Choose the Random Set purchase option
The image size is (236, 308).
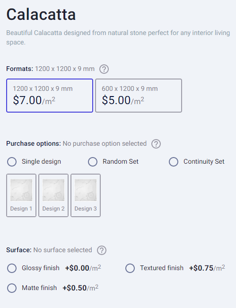point(93,162)
